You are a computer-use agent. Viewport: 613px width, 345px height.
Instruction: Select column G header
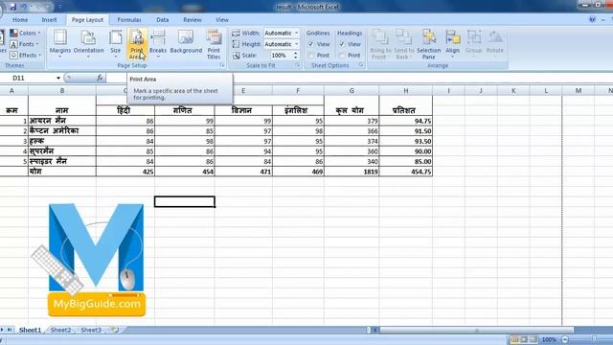[352, 91]
